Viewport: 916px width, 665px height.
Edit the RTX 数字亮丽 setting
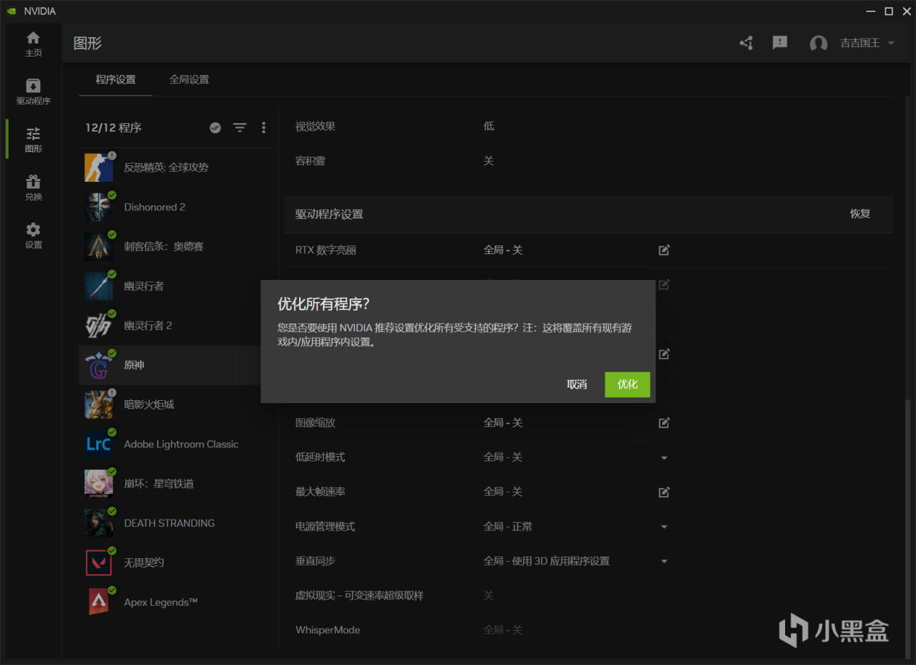click(x=664, y=250)
